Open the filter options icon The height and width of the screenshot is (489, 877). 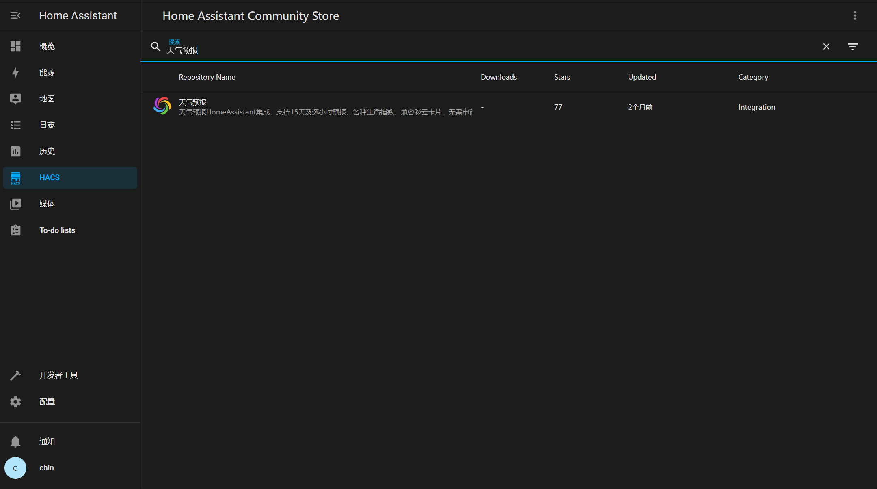[x=853, y=47]
